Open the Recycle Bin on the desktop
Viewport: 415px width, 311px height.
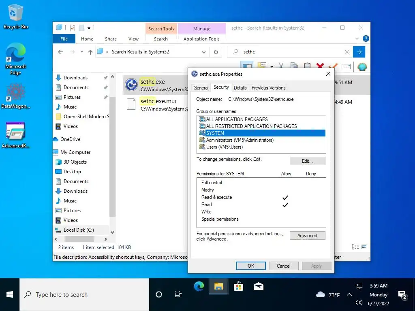pos(16,16)
